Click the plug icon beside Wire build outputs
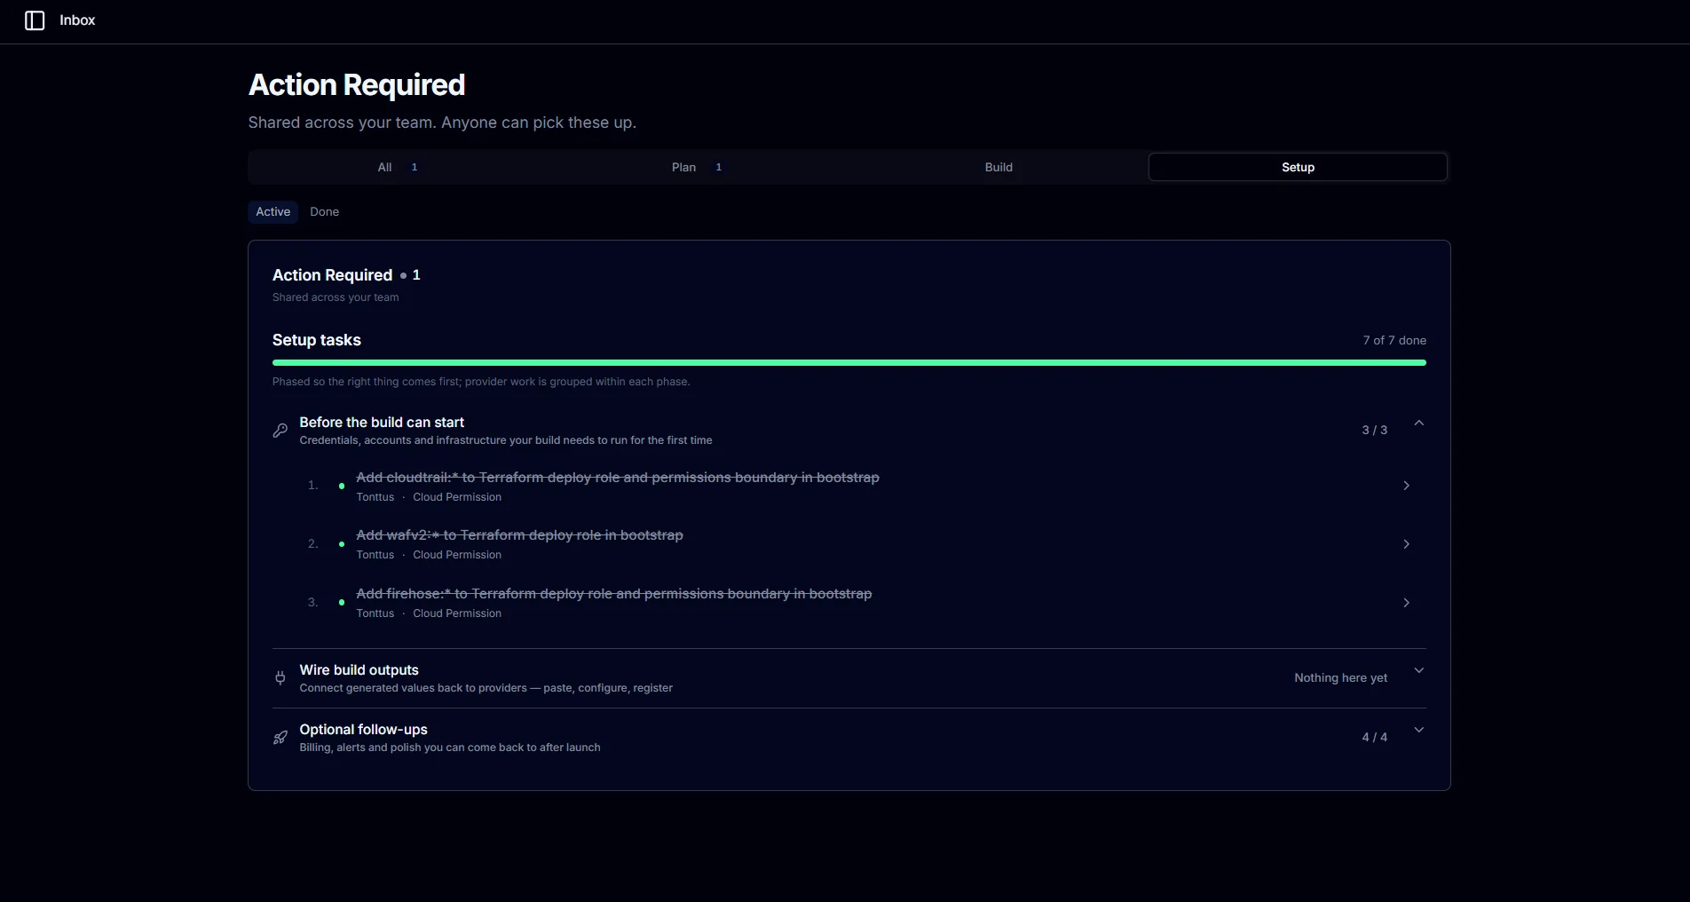Image resolution: width=1690 pixels, height=902 pixels. pyautogui.click(x=280, y=678)
